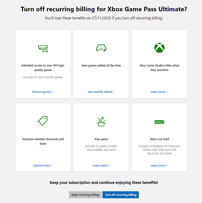Open Learn more under Free perks
Screen dimensions: 202x203
tap(101, 165)
